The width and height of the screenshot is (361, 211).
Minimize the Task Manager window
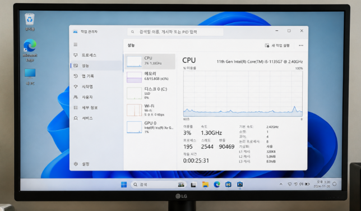pos(277,31)
